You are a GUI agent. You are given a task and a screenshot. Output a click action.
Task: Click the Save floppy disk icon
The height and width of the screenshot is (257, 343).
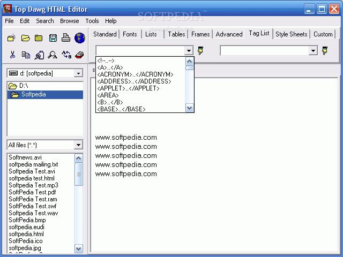pos(53,38)
